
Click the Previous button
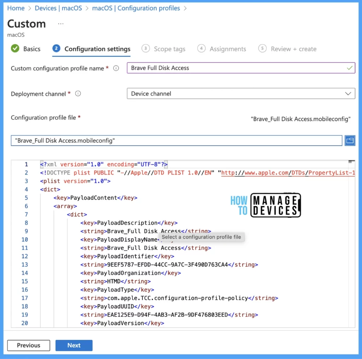pos(29,345)
